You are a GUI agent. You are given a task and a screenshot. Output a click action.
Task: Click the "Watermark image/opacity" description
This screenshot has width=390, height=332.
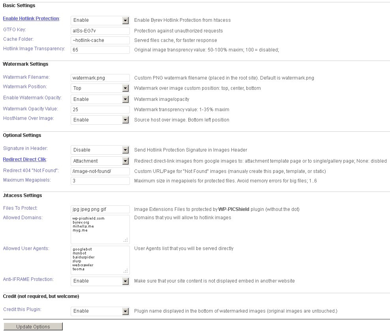[x=161, y=99]
